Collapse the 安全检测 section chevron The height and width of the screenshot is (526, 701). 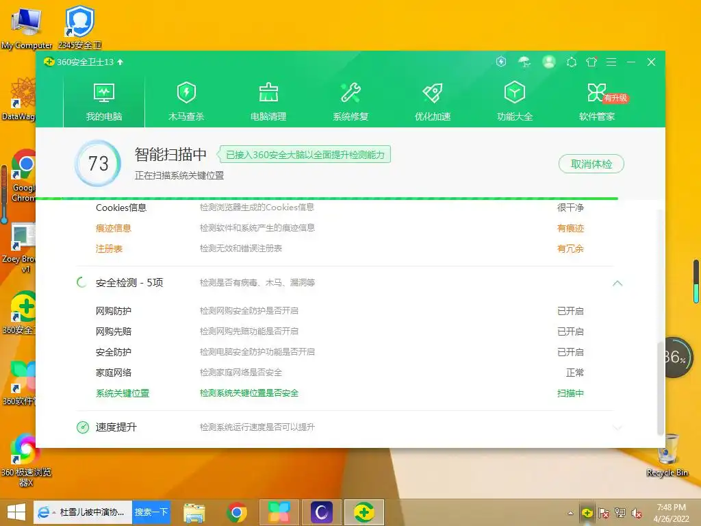tap(617, 283)
